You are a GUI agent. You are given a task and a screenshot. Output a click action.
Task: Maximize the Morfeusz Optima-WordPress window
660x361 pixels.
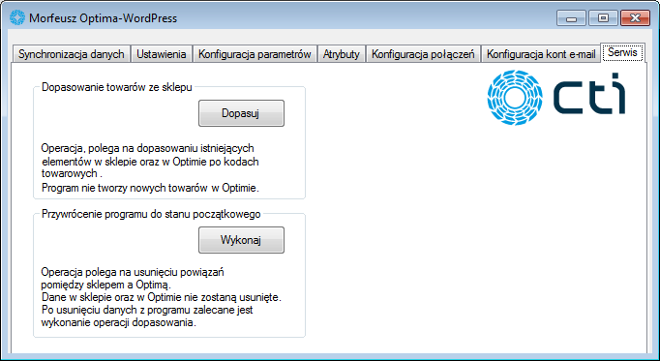tap(603, 18)
